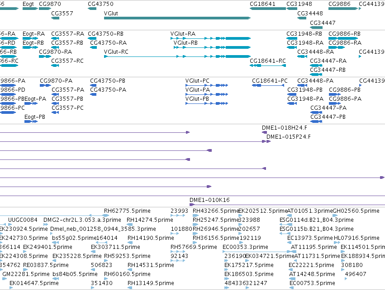This screenshot has width=385, height=290.
Task: Select the VGlut gene feature
Action: pos(177,18)
